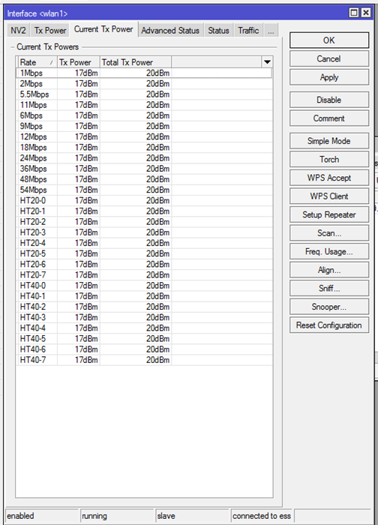Open the table columns dropdown arrow

click(x=267, y=62)
